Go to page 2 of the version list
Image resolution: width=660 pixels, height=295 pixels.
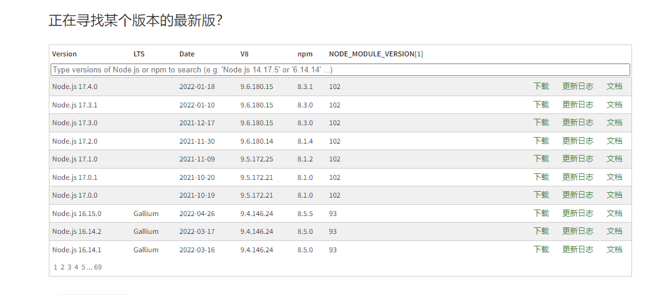pyautogui.click(x=62, y=267)
